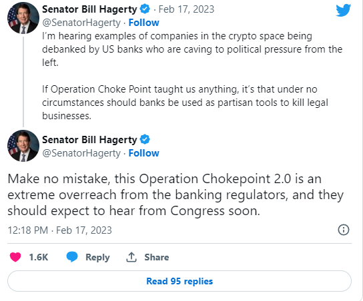Click Read 95 replies button
The width and height of the screenshot is (363, 301).
pos(179,281)
